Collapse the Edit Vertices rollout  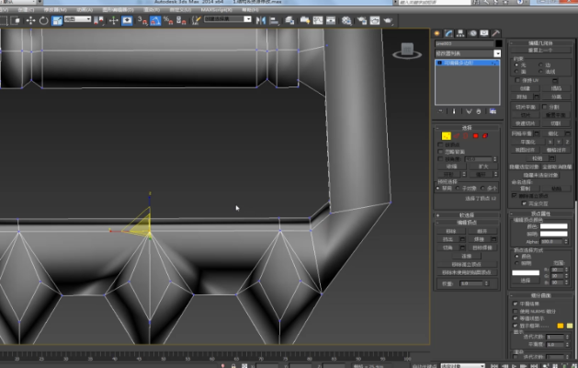point(467,223)
